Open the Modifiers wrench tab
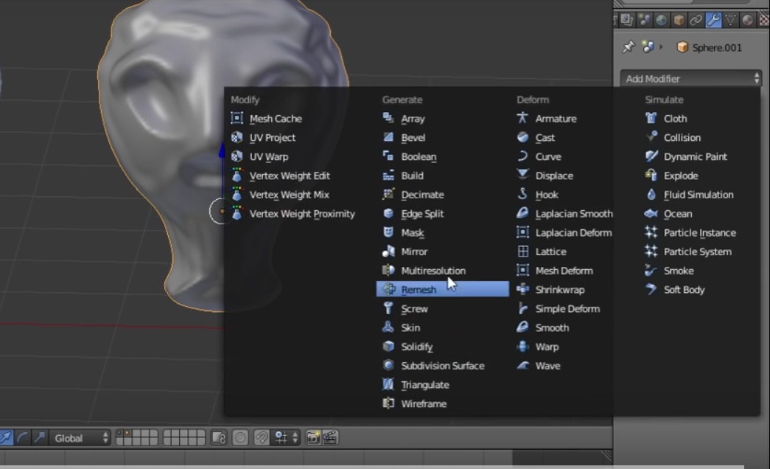770x469 pixels. click(713, 20)
